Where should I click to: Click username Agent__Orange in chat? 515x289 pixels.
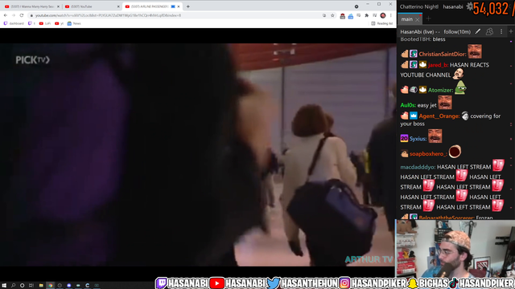439,116
